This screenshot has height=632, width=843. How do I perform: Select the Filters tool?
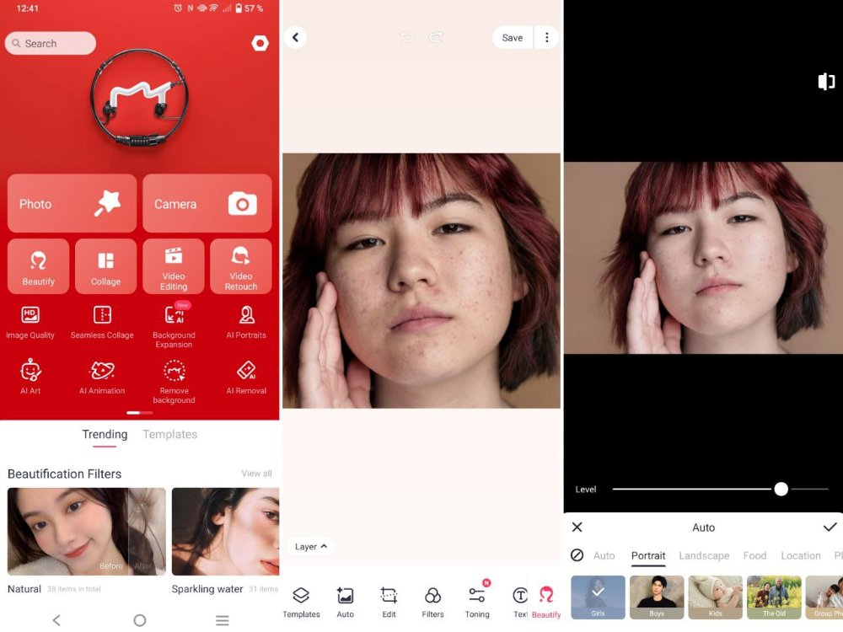pos(432,600)
